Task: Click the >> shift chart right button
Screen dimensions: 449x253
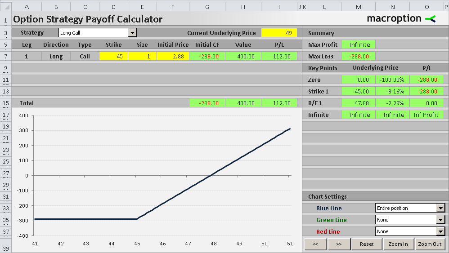Action: point(339,244)
